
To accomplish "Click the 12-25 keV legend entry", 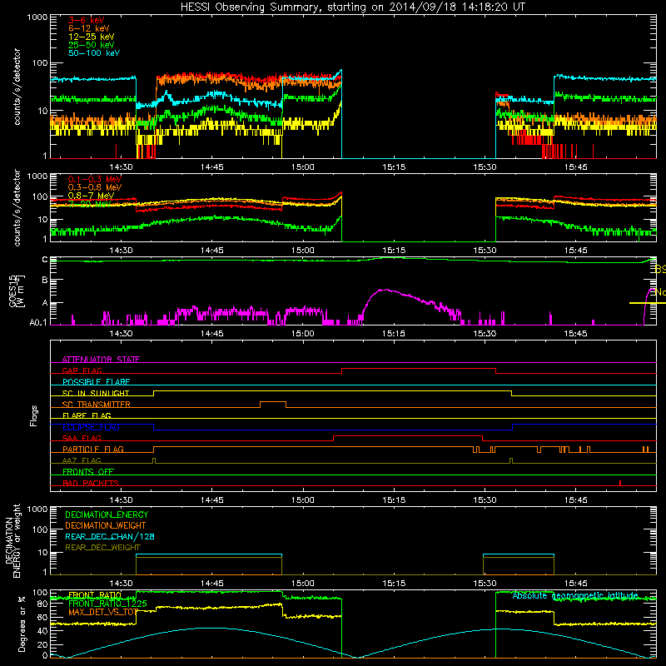I will coord(91,37).
